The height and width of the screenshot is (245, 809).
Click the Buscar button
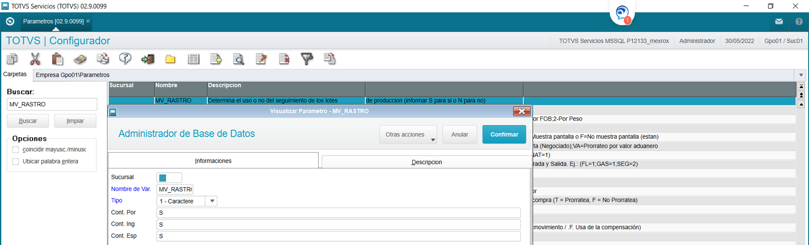(x=28, y=121)
